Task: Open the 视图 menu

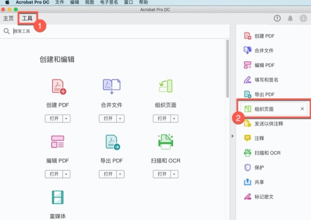Action: (89, 2)
